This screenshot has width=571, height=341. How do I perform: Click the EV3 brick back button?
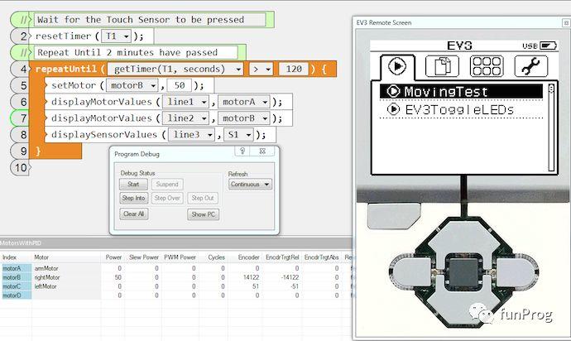pos(394,216)
